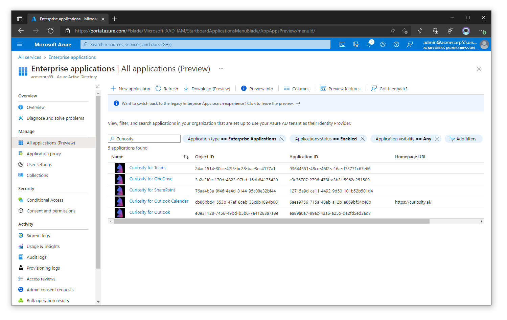Remove the Application visibility filter
Viewport: 507px width, 320px height.
pos(437,139)
